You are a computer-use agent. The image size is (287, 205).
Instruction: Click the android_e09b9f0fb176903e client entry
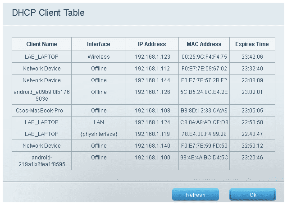(x=41, y=95)
